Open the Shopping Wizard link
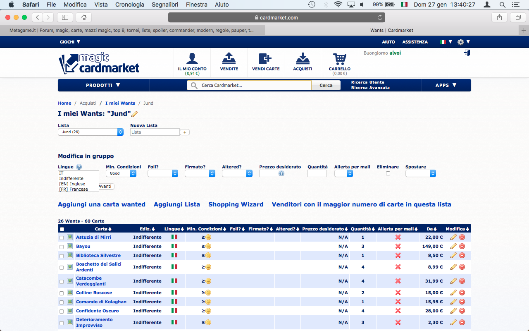 (236, 204)
